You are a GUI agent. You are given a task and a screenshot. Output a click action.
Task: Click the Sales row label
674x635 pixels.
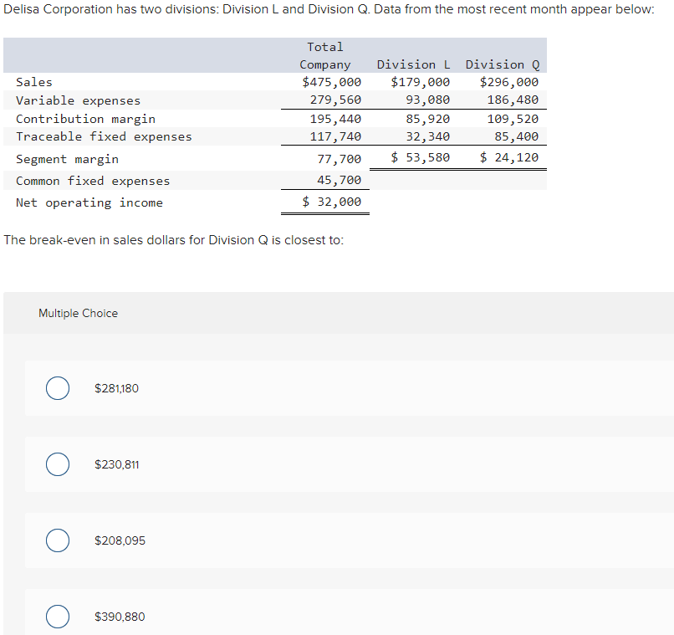(x=34, y=82)
